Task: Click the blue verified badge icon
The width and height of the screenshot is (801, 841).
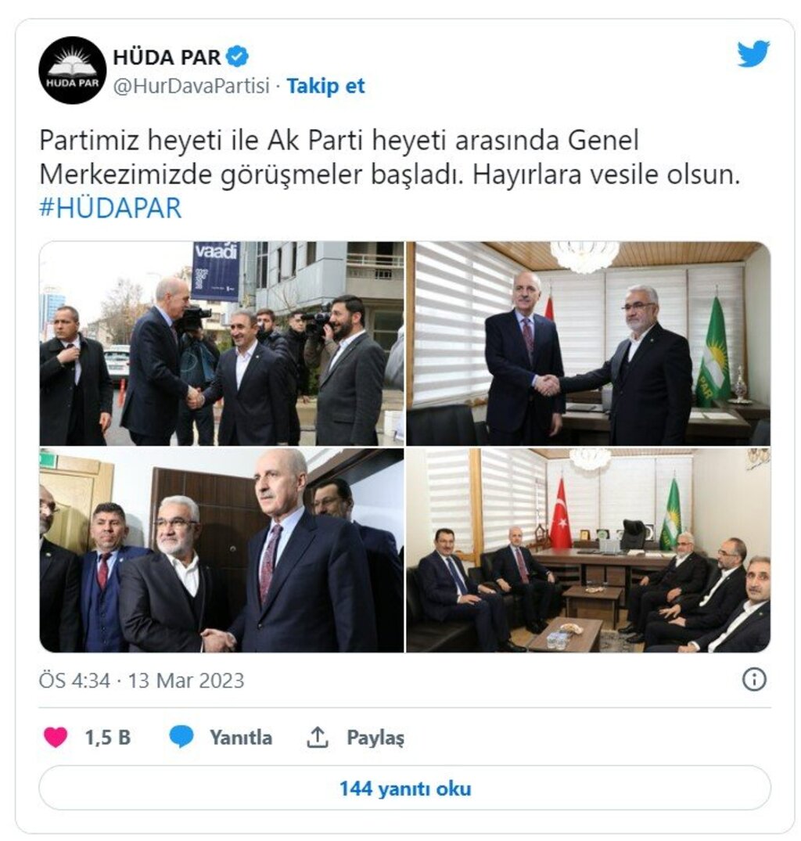Action: pyautogui.click(x=237, y=56)
